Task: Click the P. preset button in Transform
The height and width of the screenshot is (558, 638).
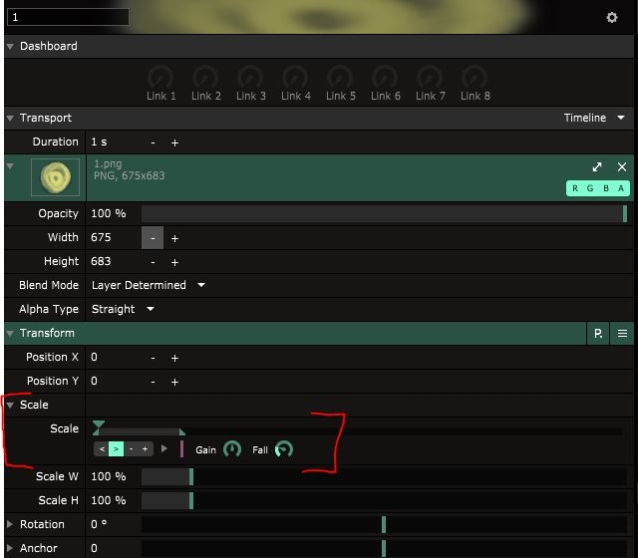Action: pos(598,334)
